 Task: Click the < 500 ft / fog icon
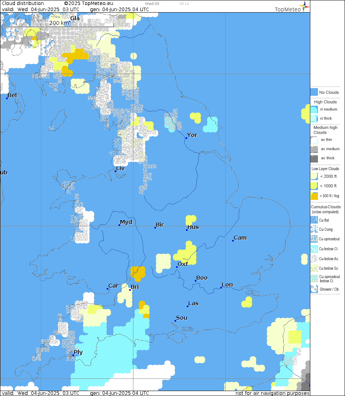pyautogui.click(x=314, y=196)
